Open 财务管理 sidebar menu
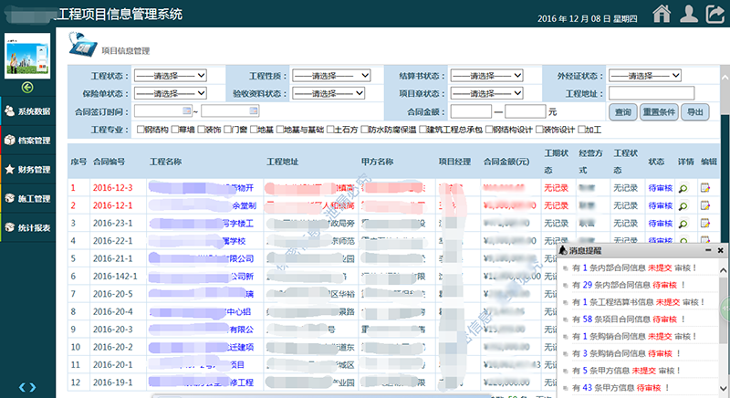This screenshot has width=730, height=398. [27, 170]
